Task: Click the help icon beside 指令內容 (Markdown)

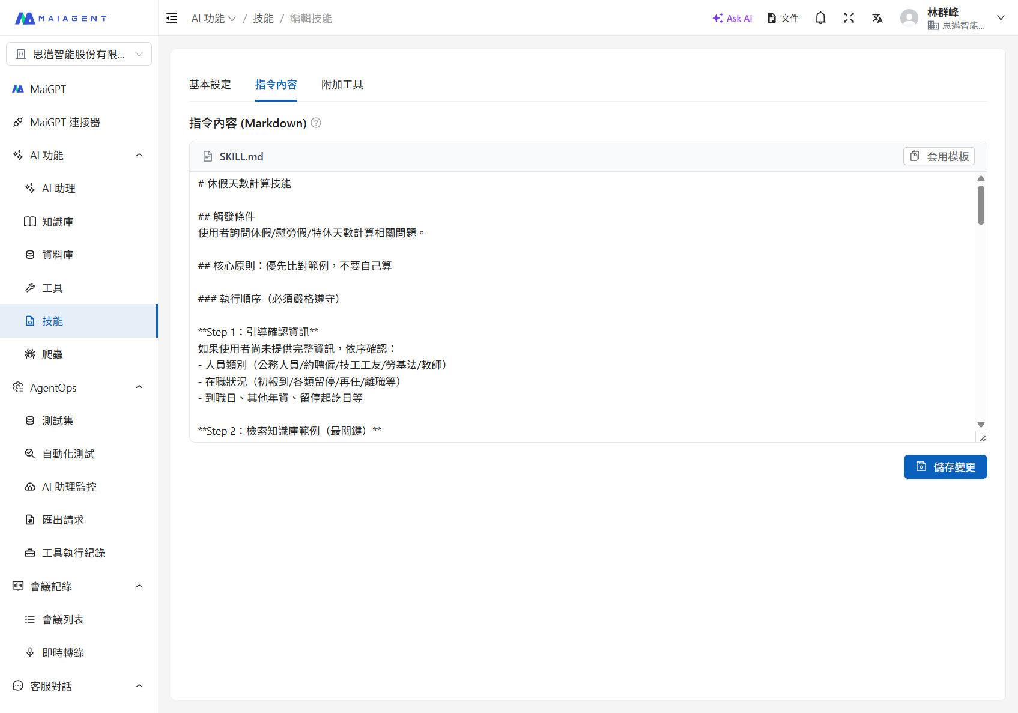Action: tap(316, 123)
